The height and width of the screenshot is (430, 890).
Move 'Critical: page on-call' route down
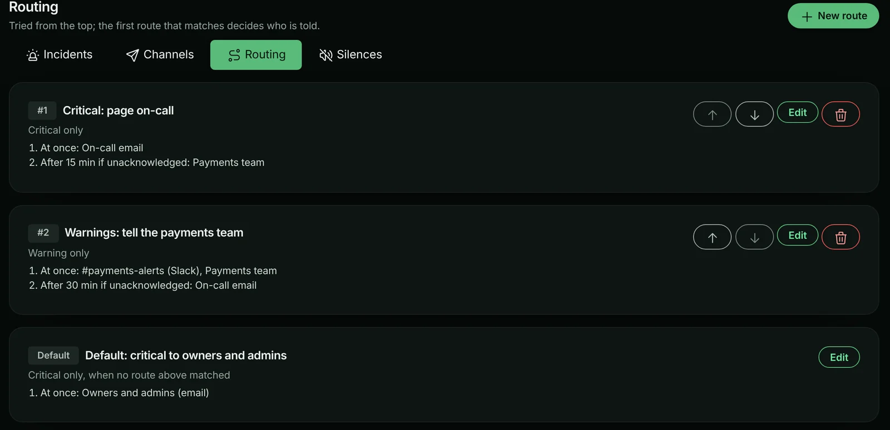coord(754,114)
